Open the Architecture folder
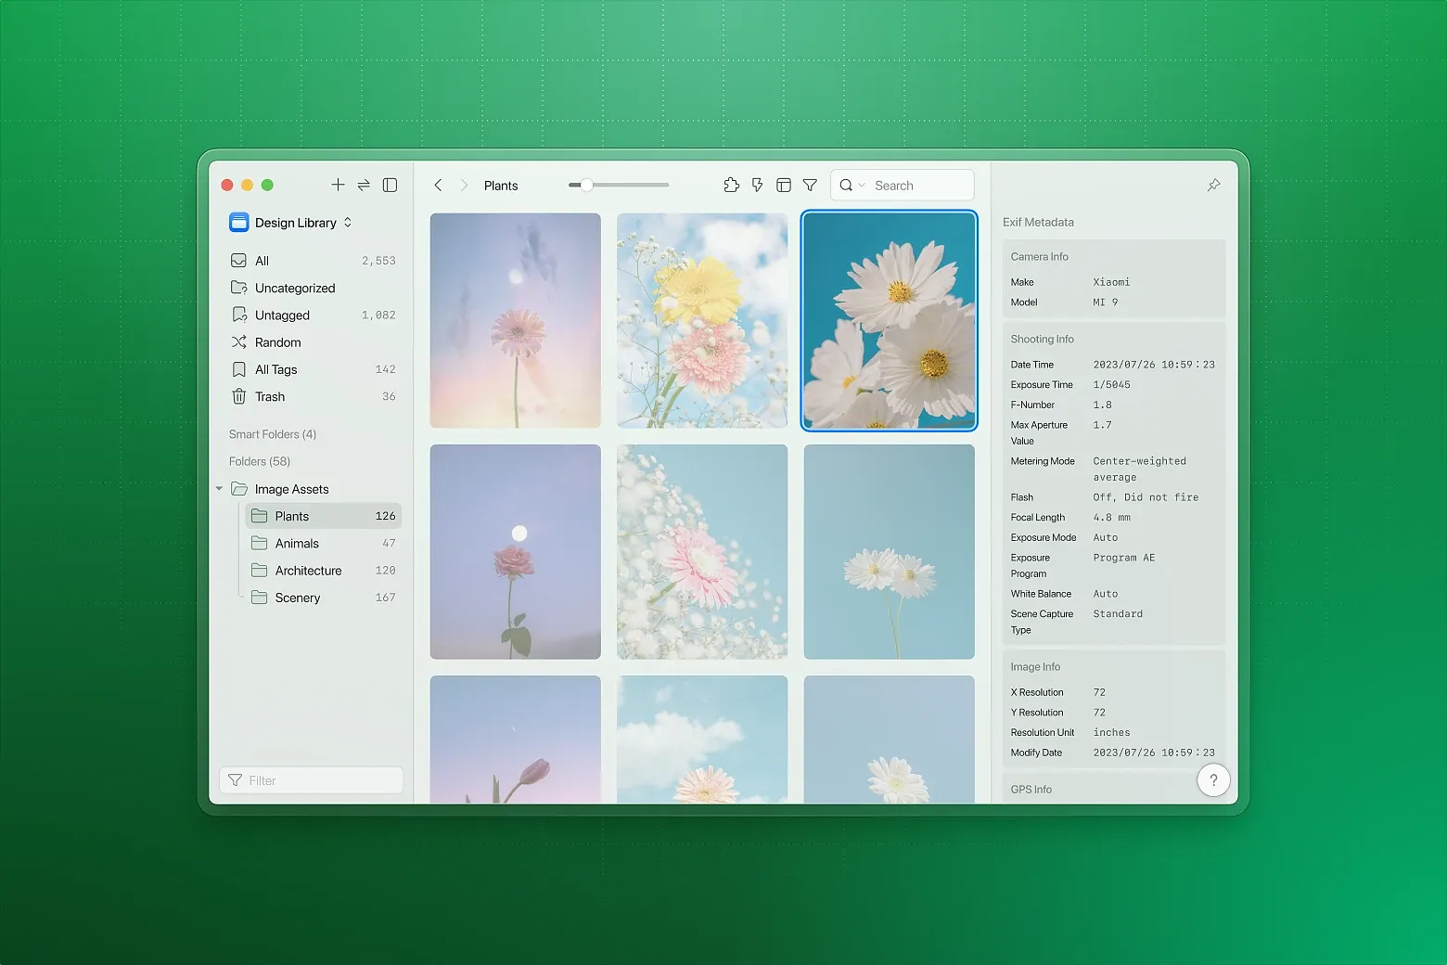1447x965 pixels. pos(308,571)
